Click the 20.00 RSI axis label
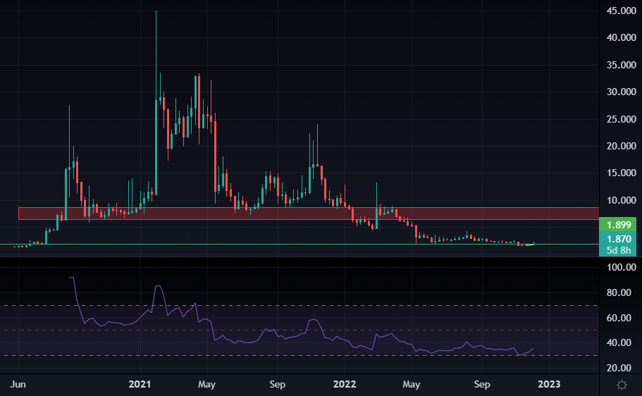The height and width of the screenshot is (396, 642). click(619, 368)
